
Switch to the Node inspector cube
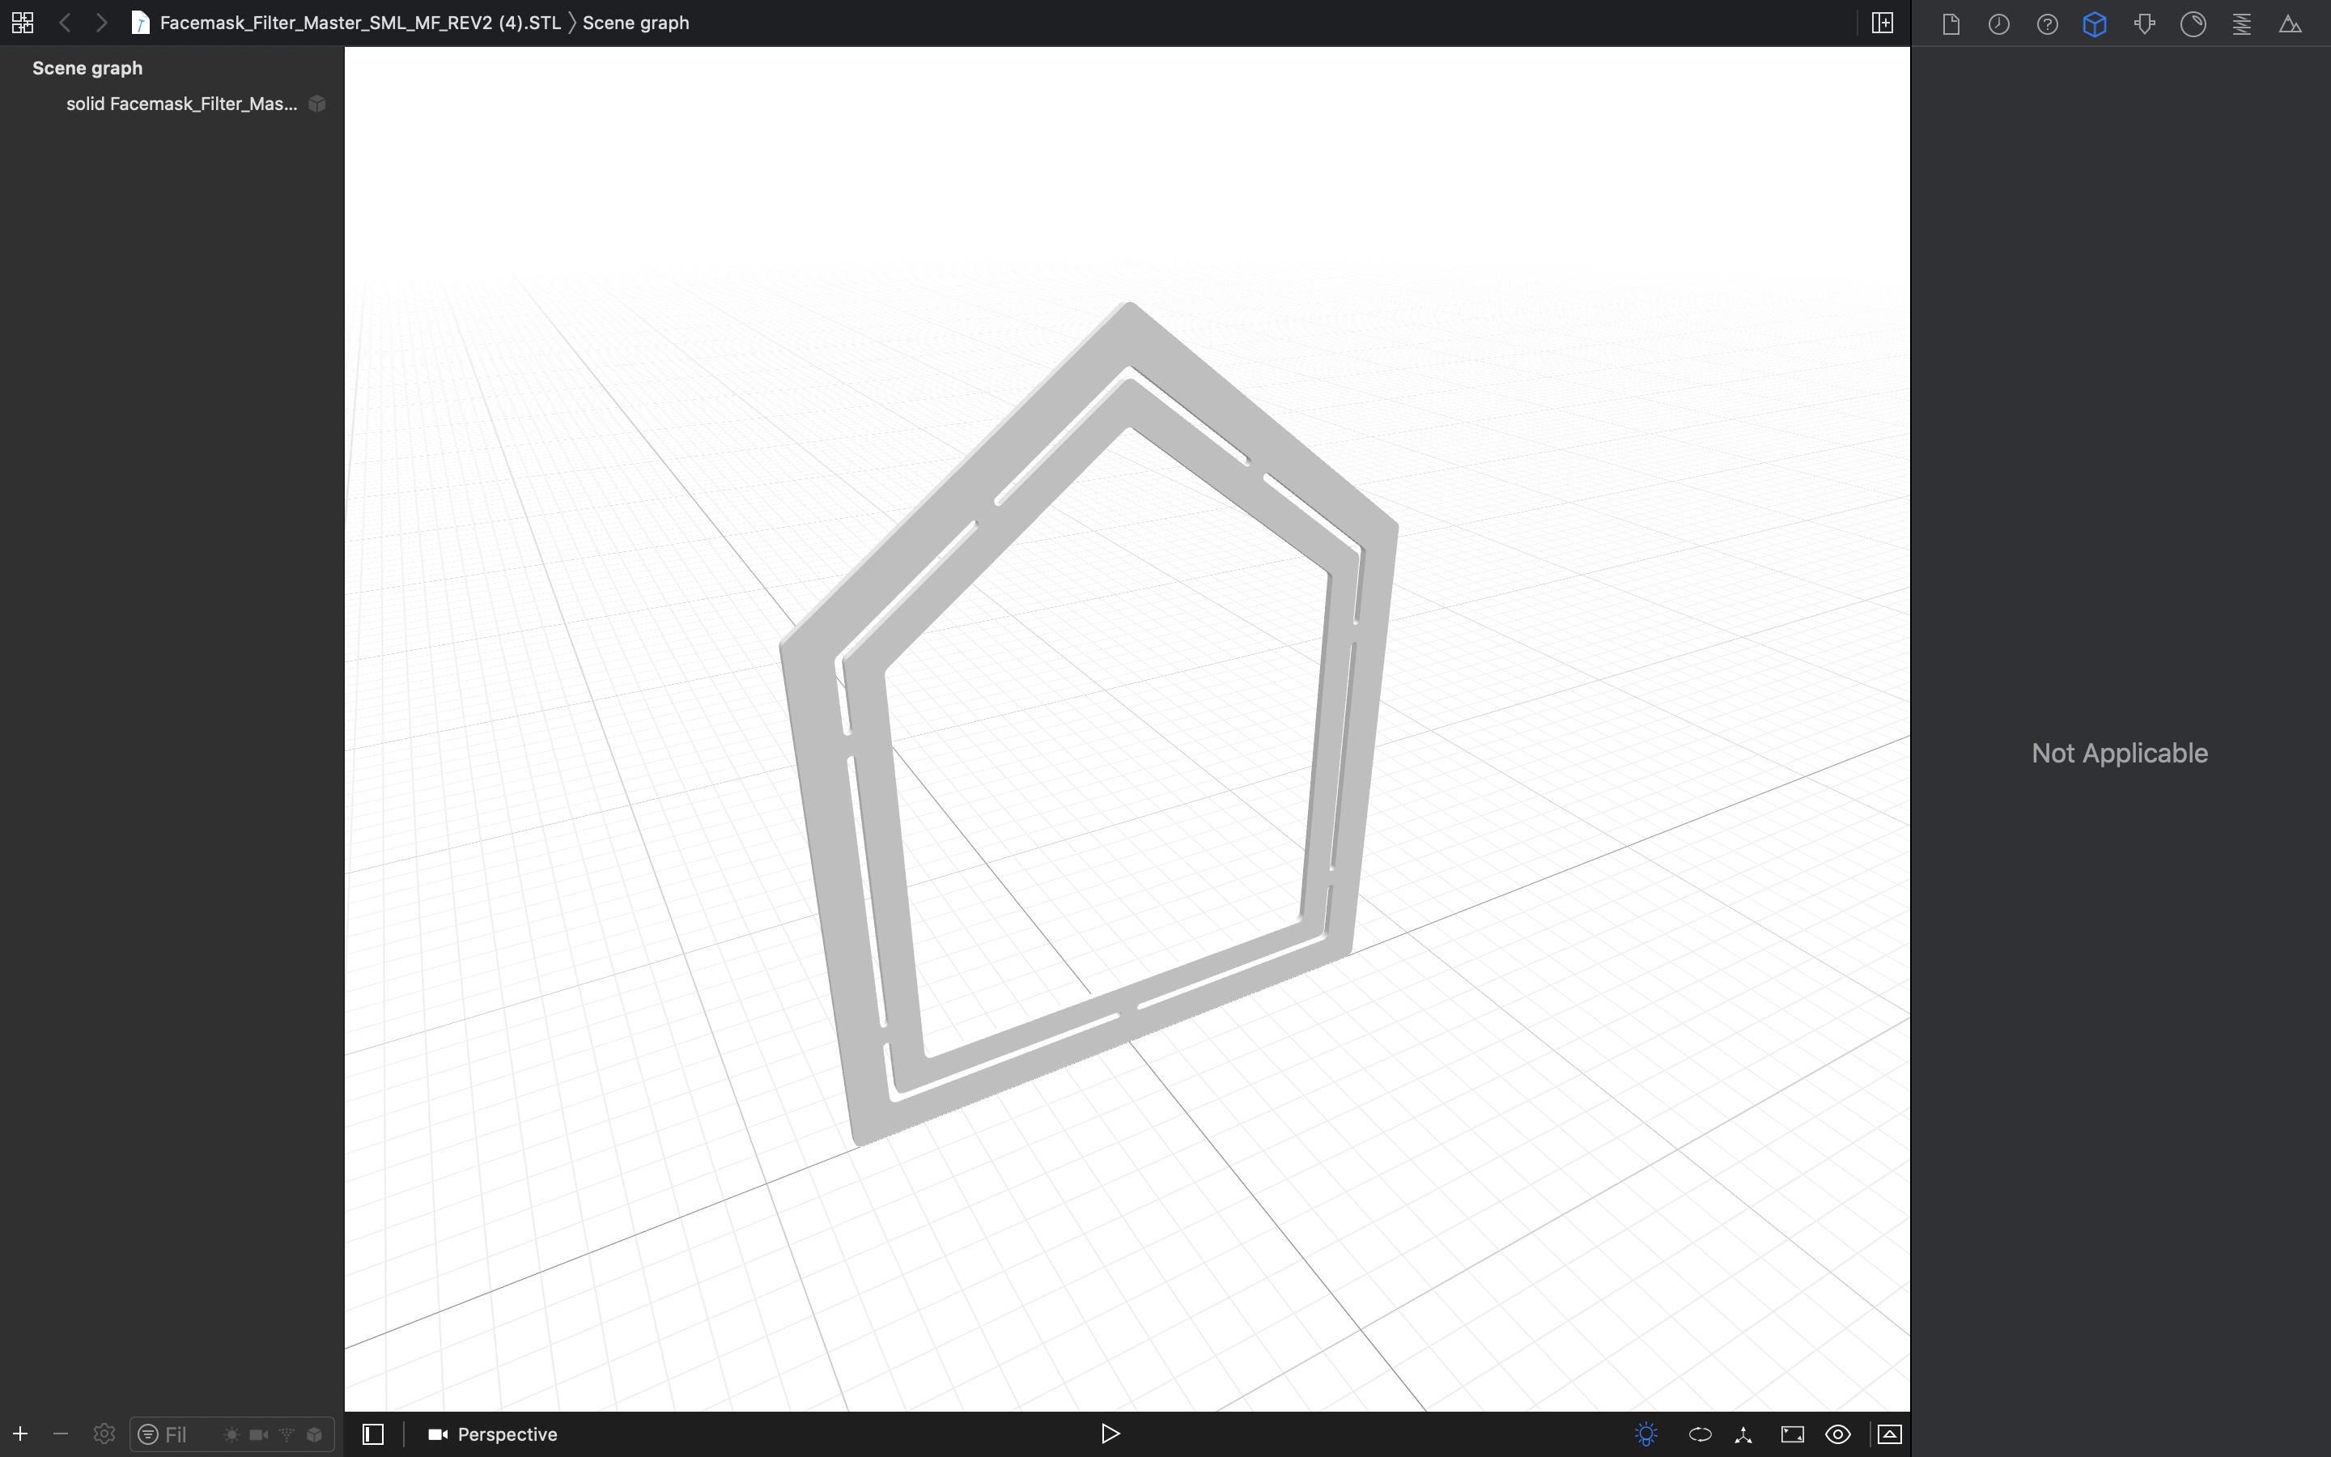[x=2095, y=24]
